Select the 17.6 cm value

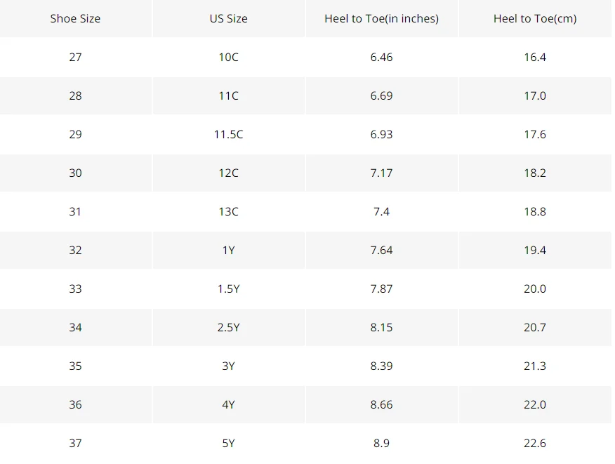(x=535, y=135)
